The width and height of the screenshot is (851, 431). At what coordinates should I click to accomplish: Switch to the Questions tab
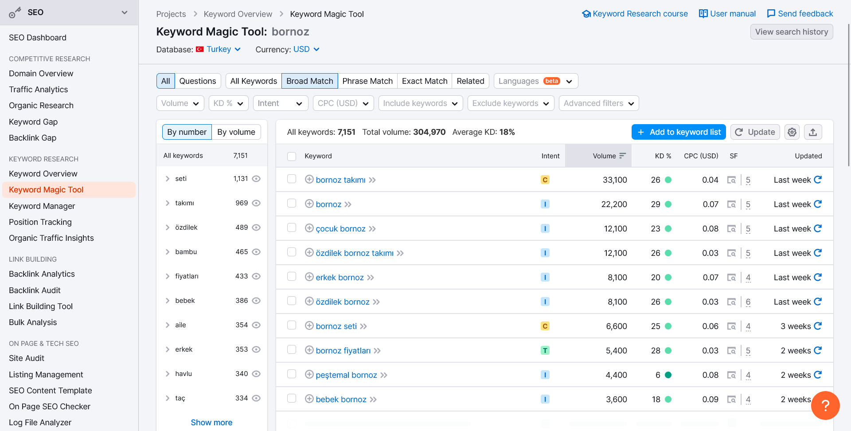coord(198,81)
